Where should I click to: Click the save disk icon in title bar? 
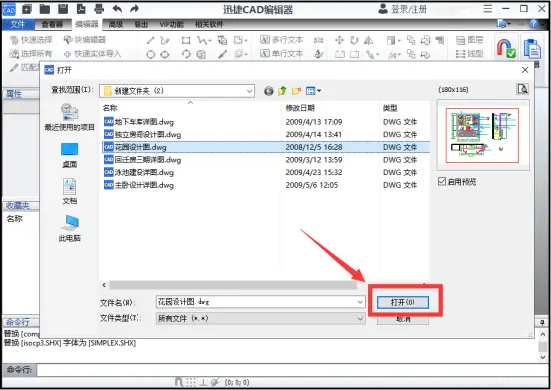[63, 9]
